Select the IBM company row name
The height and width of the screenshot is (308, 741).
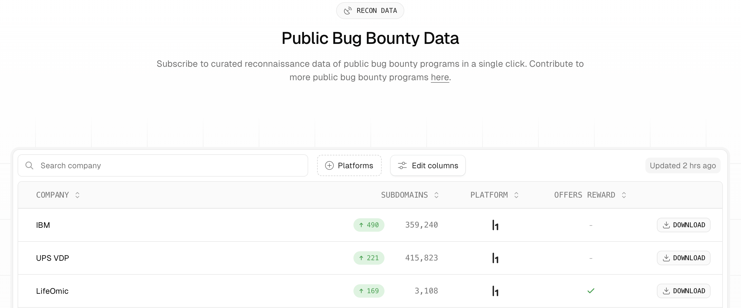coord(43,225)
